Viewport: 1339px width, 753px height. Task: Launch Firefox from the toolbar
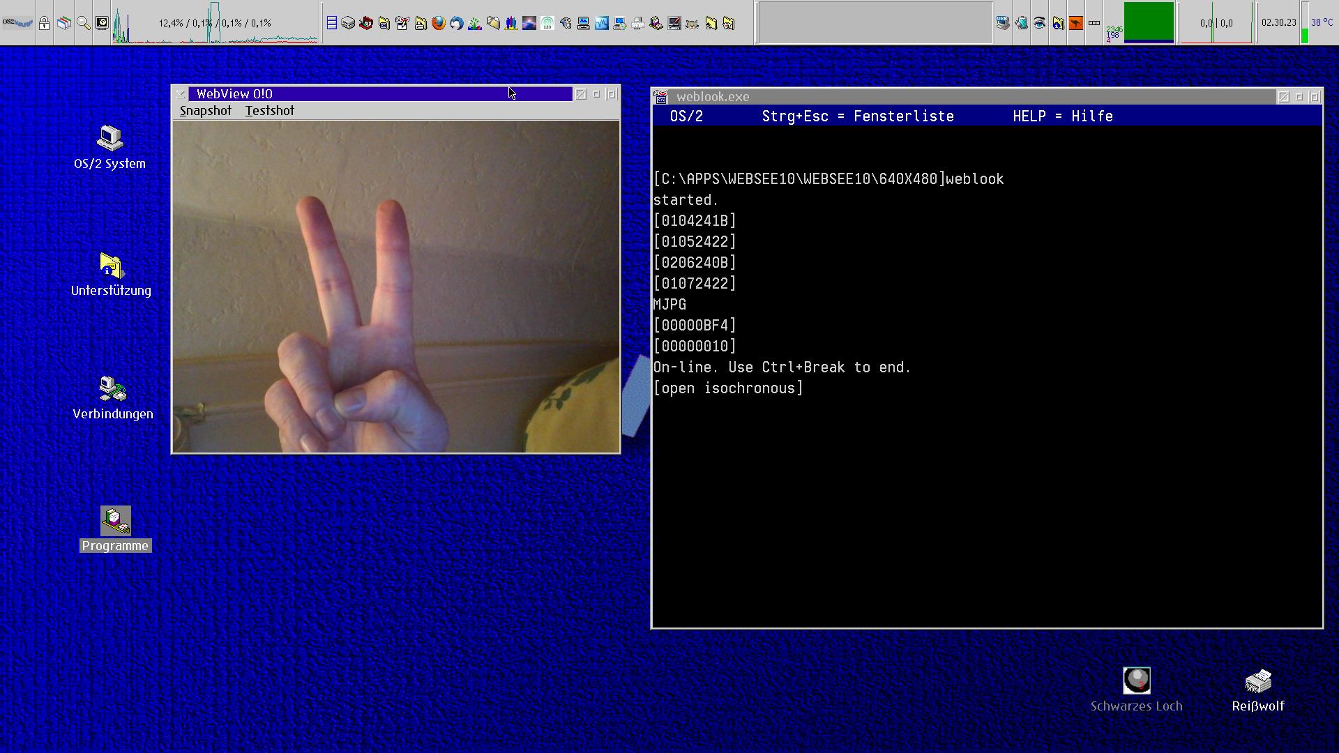(438, 23)
